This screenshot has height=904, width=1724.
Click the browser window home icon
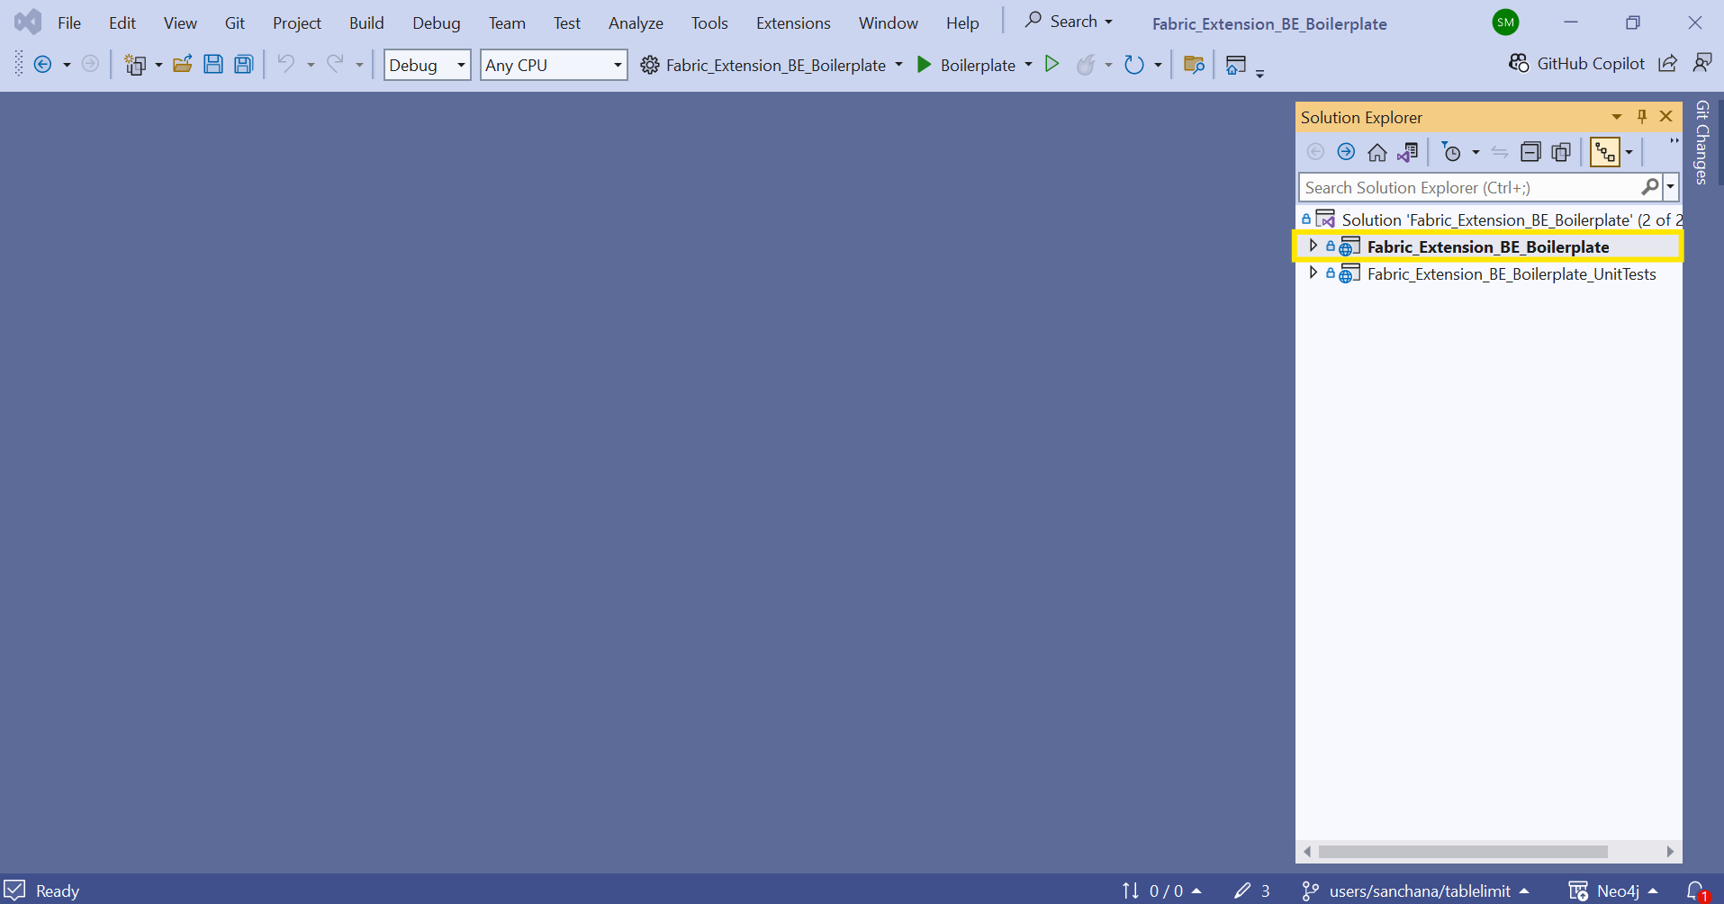(1236, 64)
